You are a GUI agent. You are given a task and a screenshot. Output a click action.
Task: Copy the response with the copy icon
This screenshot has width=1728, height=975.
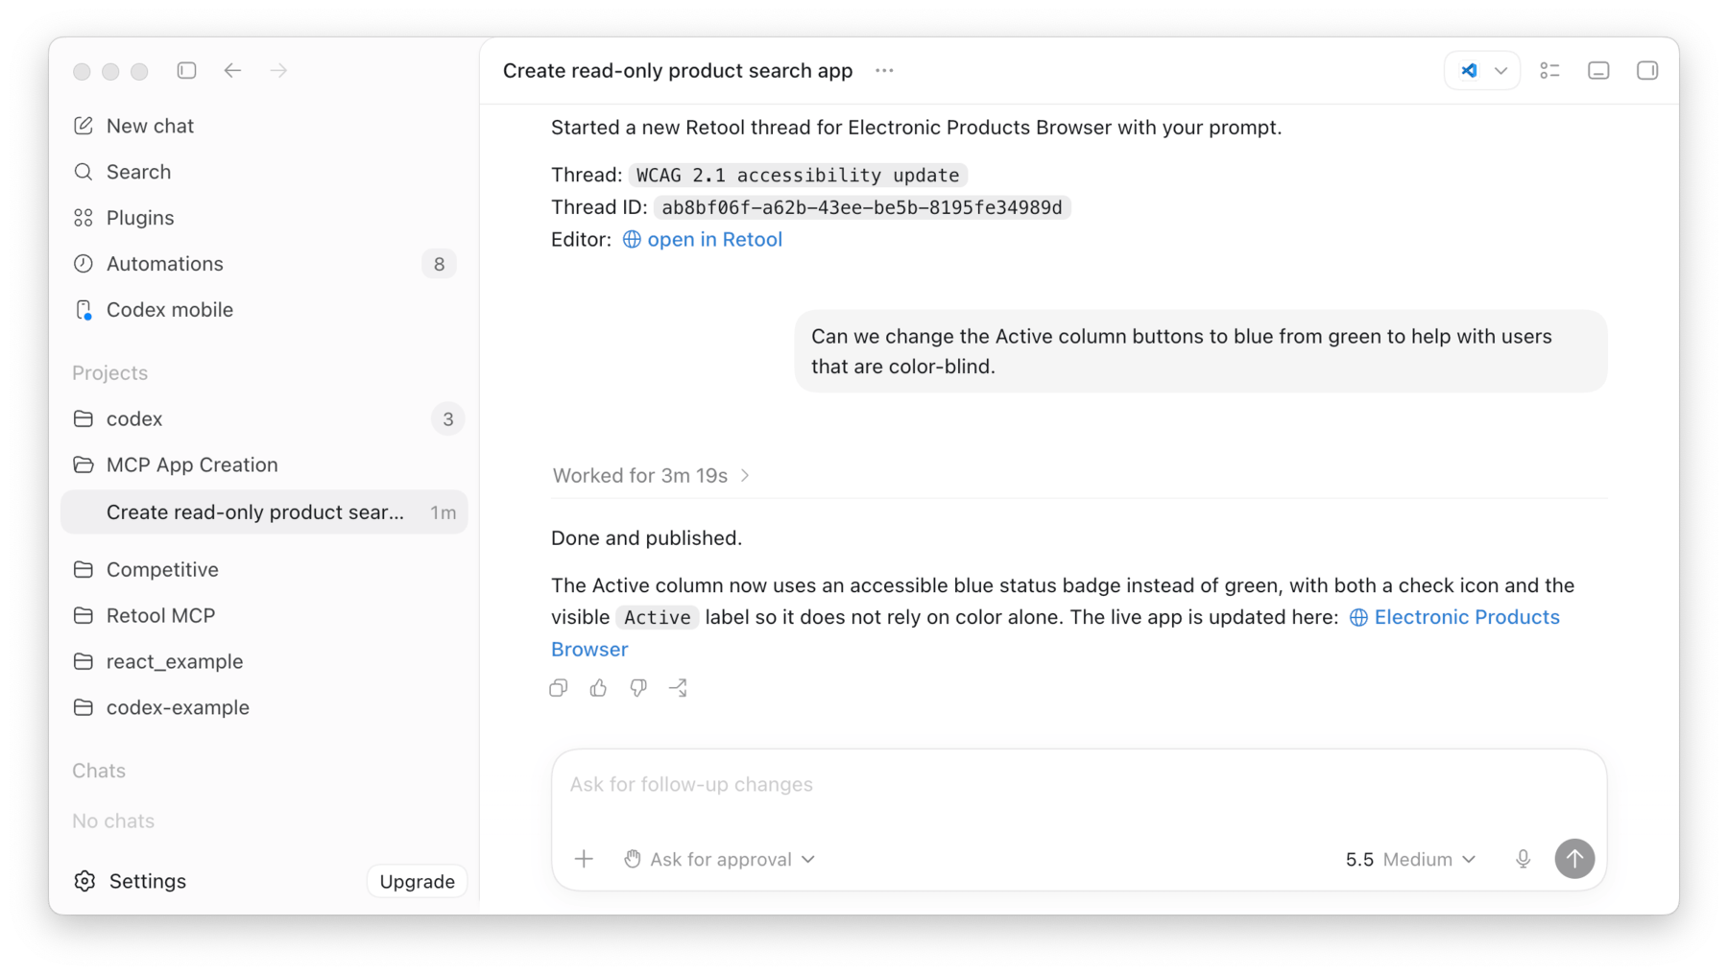(x=559, y=688)
